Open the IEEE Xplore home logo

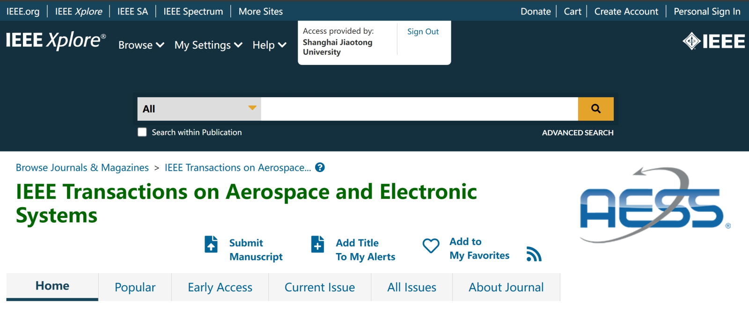pyautogui.click(x=56, y=41)
